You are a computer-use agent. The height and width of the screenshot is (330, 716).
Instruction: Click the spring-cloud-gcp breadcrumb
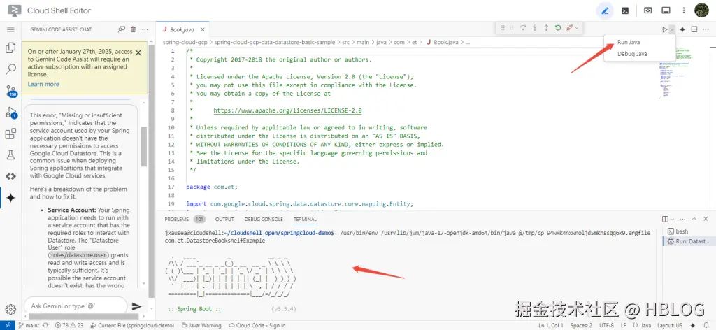(184, 42)
